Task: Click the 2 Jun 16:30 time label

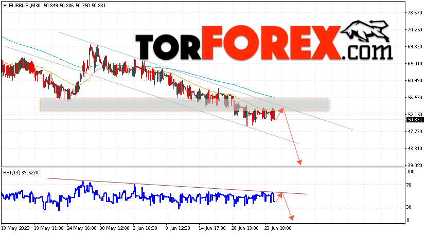Action: coord(145,228)
